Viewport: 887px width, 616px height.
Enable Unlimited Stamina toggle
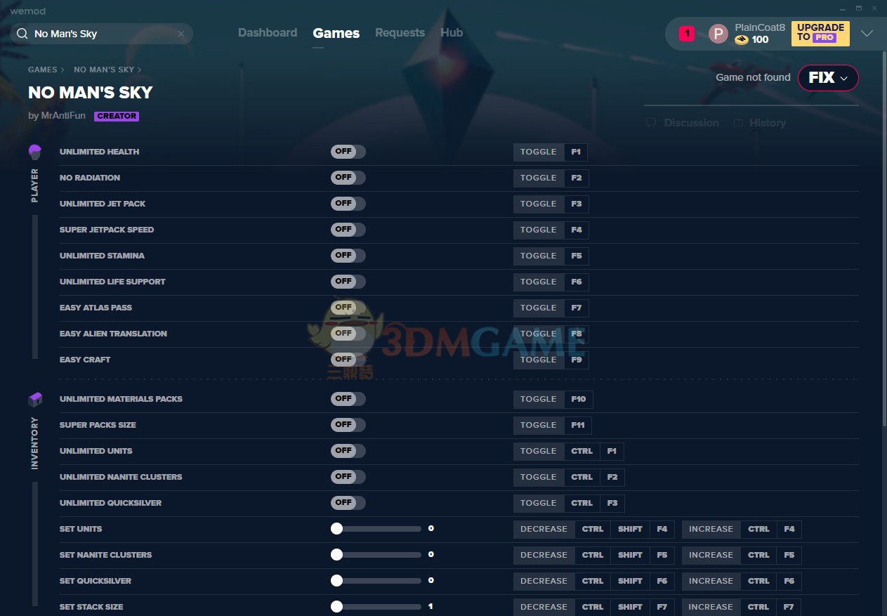coord(348,256)
